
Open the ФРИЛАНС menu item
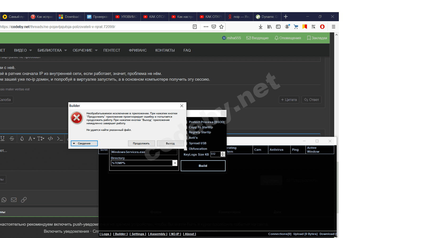click(138, 50)
